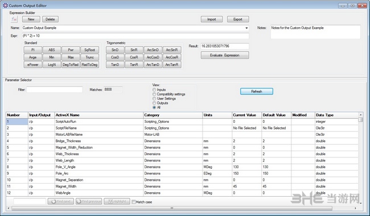
Task: Click the Find next button
Action: click(x=61, y=201)
